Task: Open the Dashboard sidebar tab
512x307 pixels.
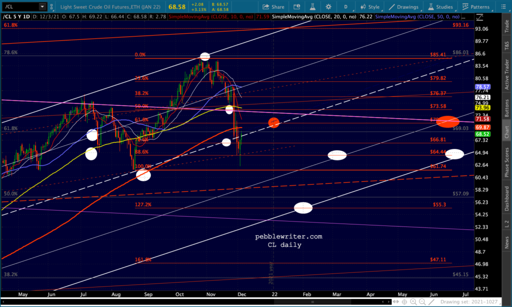Action: (507, 198)
